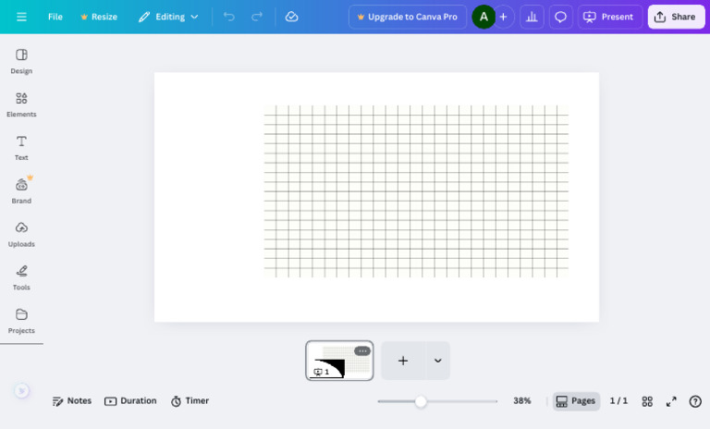Expand the Editing mode dropdown
710x429 pixels.
click(x=169, y=17)
